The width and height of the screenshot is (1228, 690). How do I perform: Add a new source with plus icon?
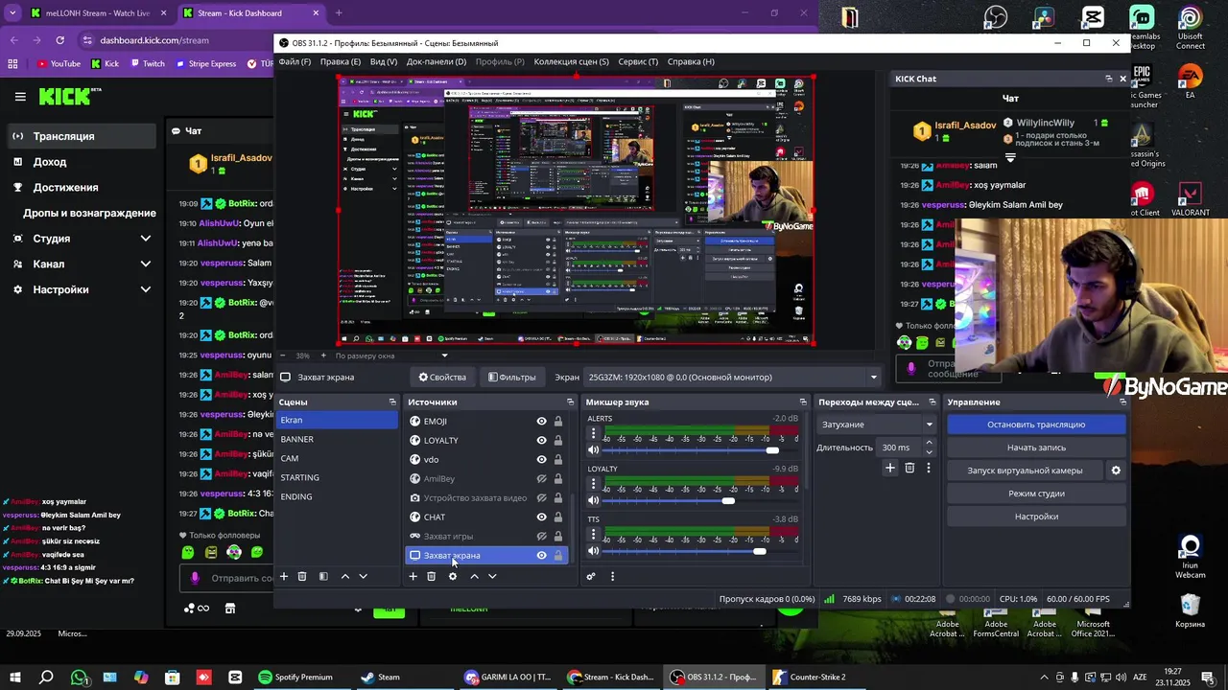(413, 576)
